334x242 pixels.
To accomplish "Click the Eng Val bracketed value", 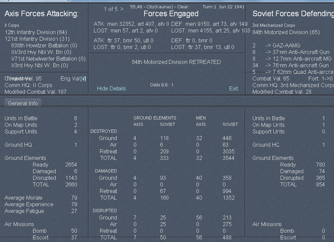I will (x=83, y=79).
